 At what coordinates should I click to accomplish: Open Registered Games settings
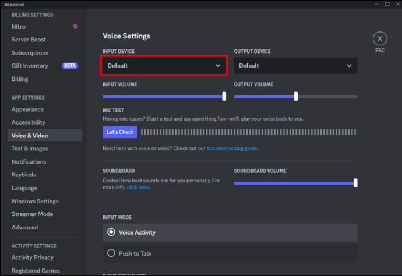point(36,271)
